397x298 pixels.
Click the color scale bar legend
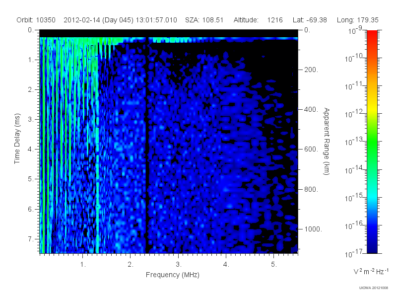372,142
